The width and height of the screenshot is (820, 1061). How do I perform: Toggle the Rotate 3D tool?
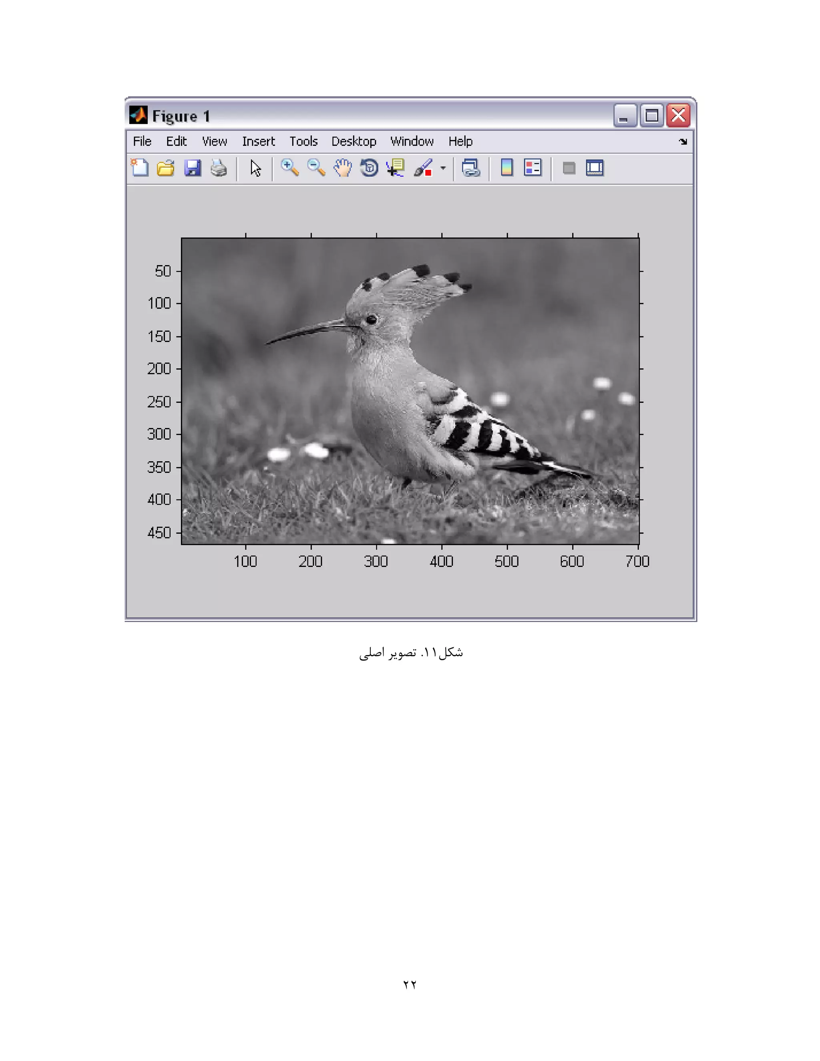pyautogui.click(x=369, y=168)
